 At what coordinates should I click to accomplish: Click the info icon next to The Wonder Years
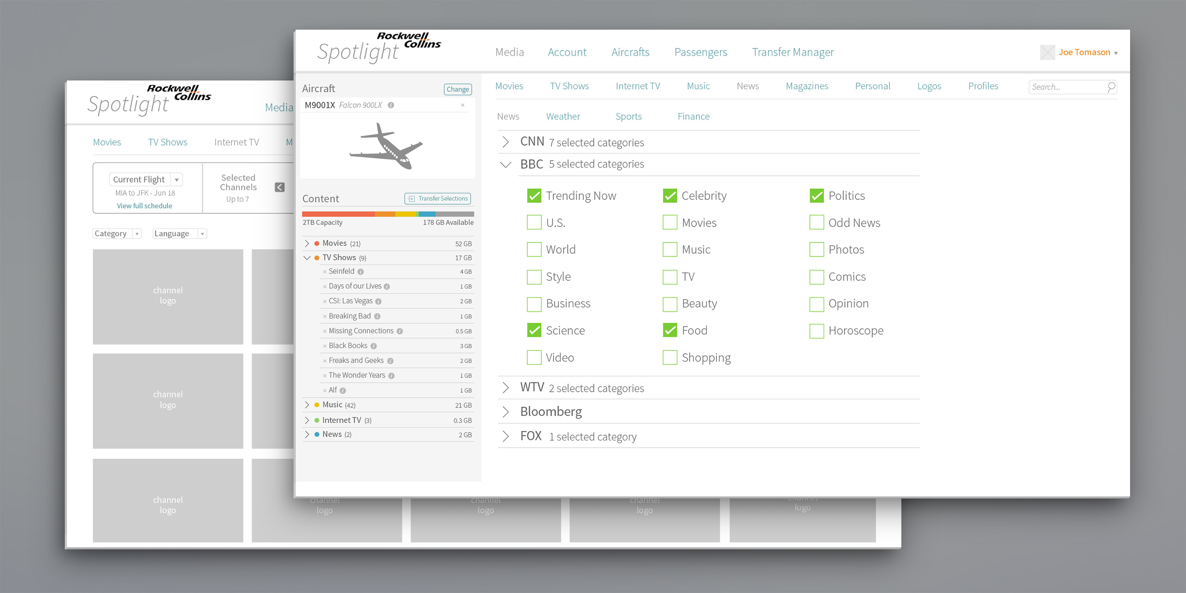[391, 376]
